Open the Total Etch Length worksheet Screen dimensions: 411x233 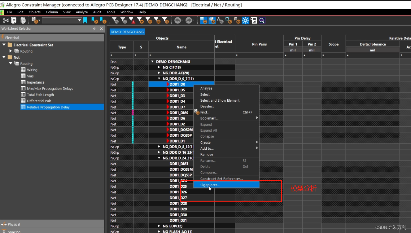click(40, 95)
